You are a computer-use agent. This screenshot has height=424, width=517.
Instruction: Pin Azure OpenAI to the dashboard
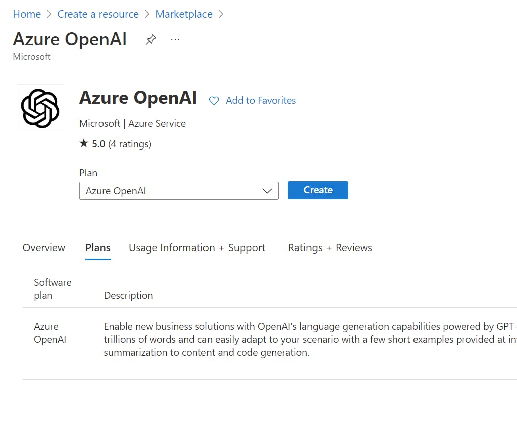(151, 40)
